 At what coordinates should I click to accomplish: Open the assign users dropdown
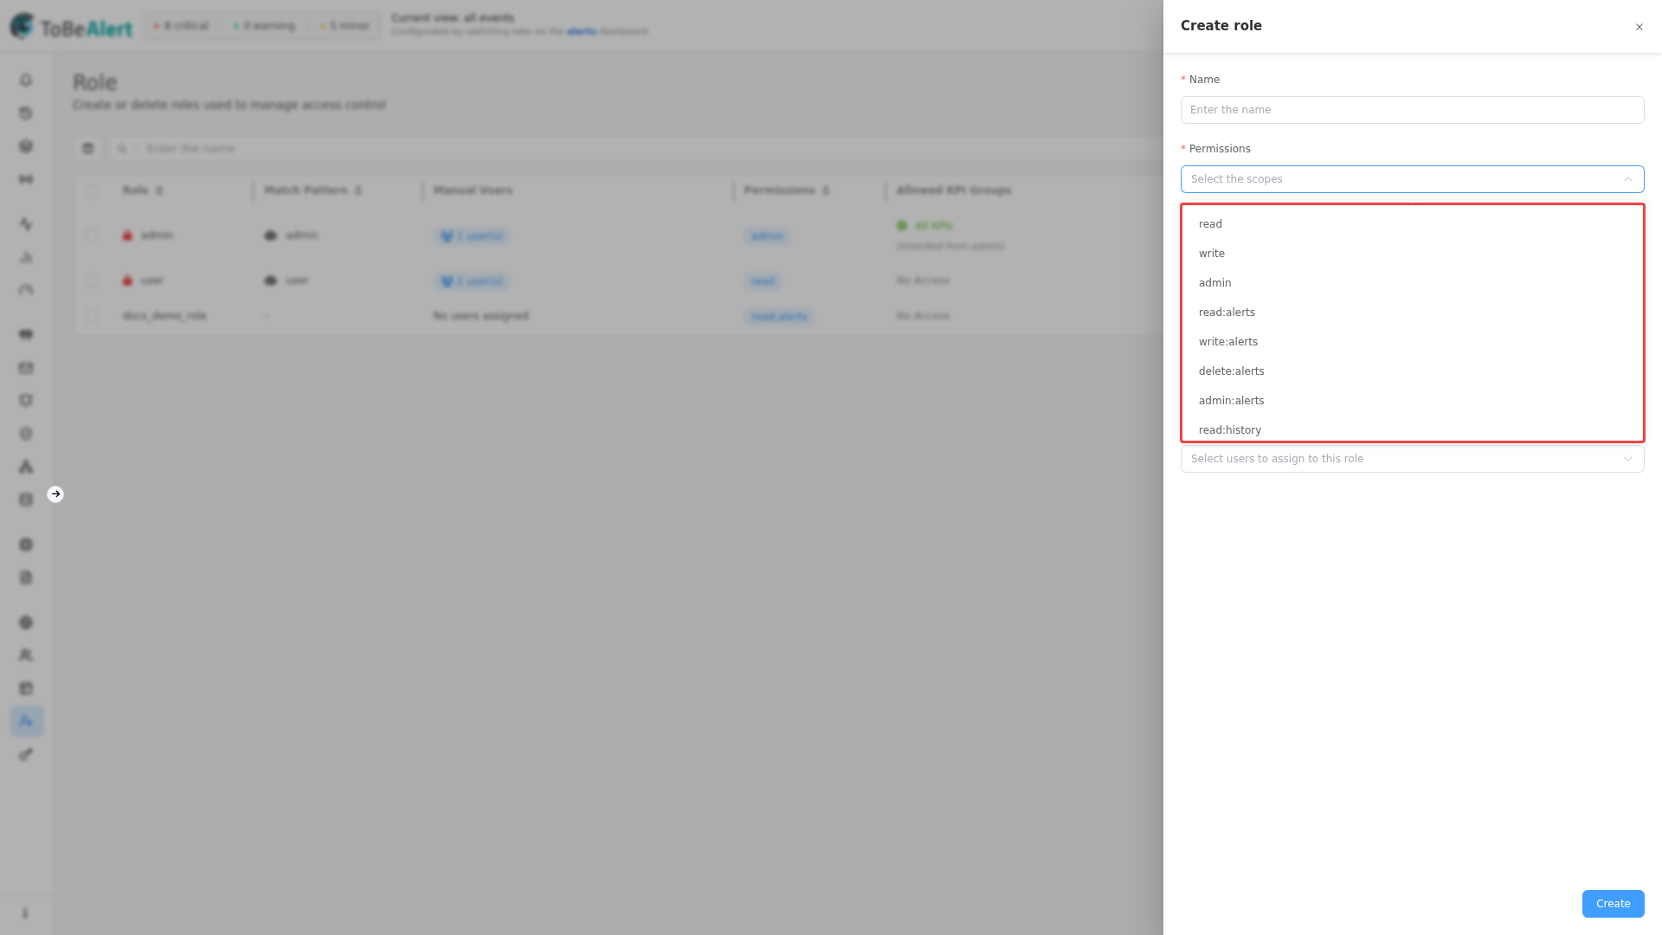[1412, 459]
